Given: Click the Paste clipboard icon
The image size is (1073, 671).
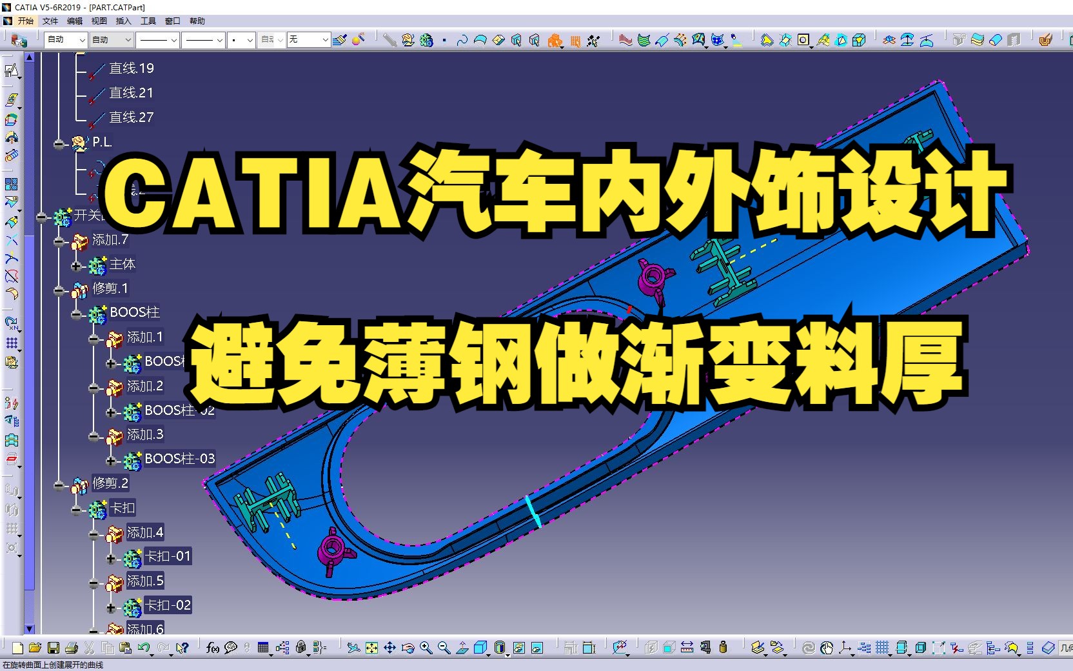Looking at the screenshot, I should click(125, 648).
